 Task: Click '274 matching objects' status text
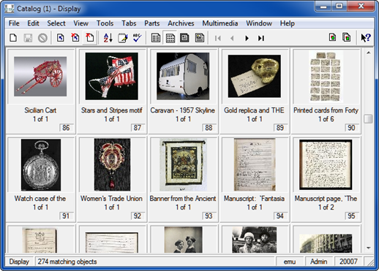[67, 262]
